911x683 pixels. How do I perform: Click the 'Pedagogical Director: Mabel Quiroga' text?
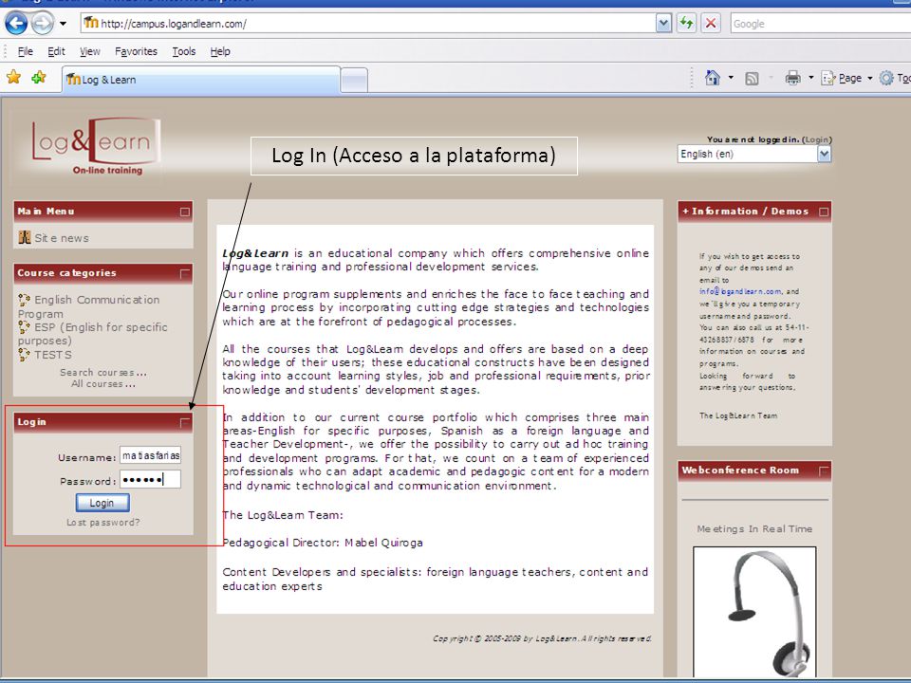[x=323, y=543]
